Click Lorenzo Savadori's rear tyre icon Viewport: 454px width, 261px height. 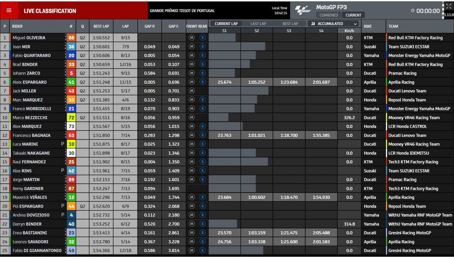click(x=202, y=241)
